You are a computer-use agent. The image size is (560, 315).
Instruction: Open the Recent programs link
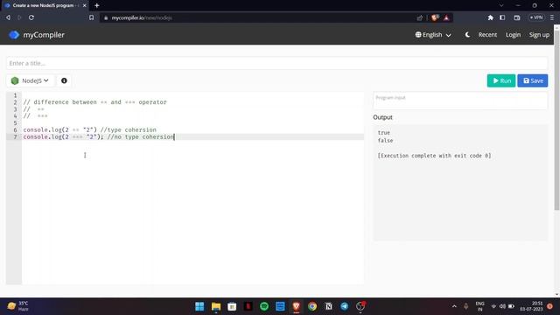click(487, 35)
